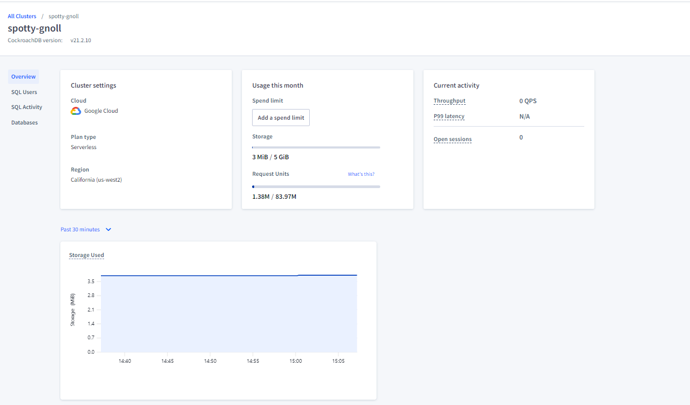This screenshot has height=405, width=690.
Task: Click the 14:40 tick on Storage chart
Action: pyautogui.click(x=125, y=361)
